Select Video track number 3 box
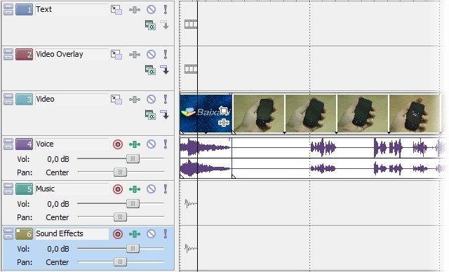This screenshot has height=272, width=449. click(x=24, y=100)
